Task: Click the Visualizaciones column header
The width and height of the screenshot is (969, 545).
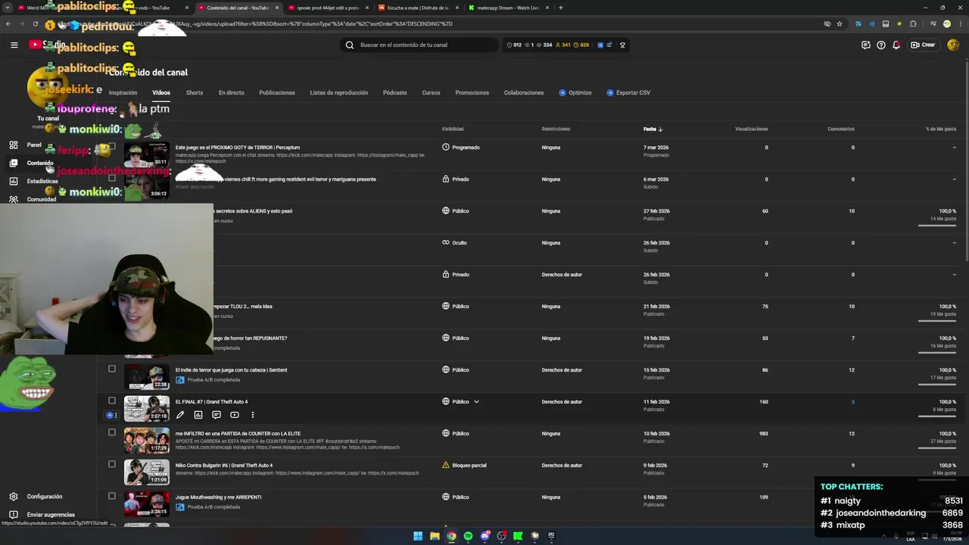Action: (x=751, y=129)
